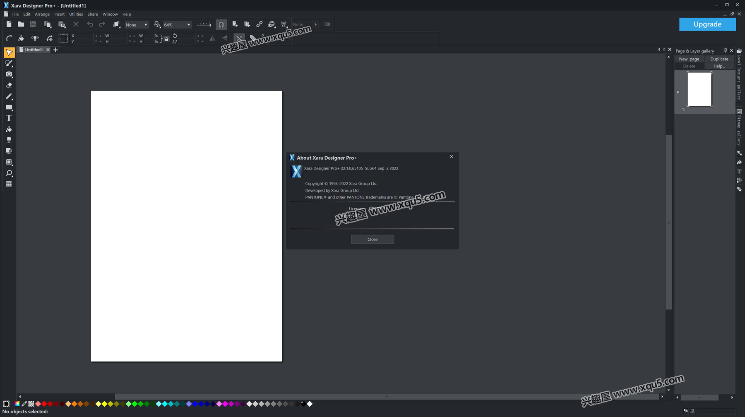Screen dimensions: 745x417
Task: Click the rotate tool info bar icon
Action: tap(50, 38)
